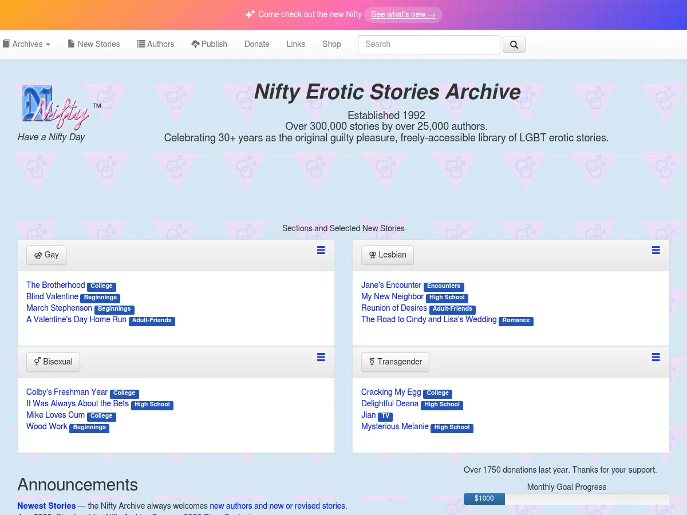This screenshot has width=687, height=515.
Task: Click the Encounters tag badge
Action: (444, 286)
